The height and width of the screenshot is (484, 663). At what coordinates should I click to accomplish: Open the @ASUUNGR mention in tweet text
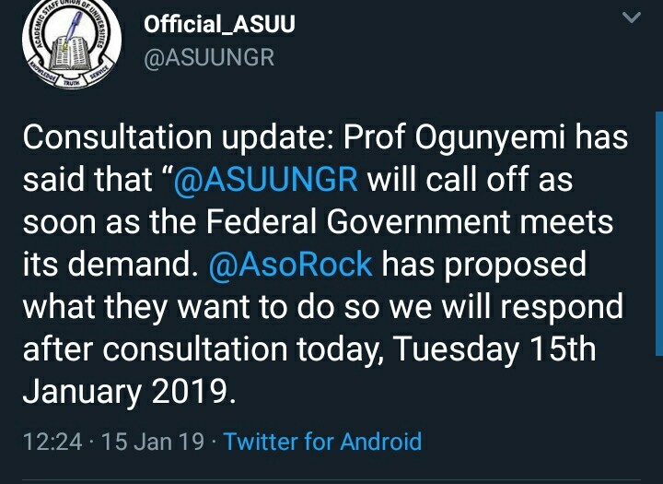coord(266,180)
